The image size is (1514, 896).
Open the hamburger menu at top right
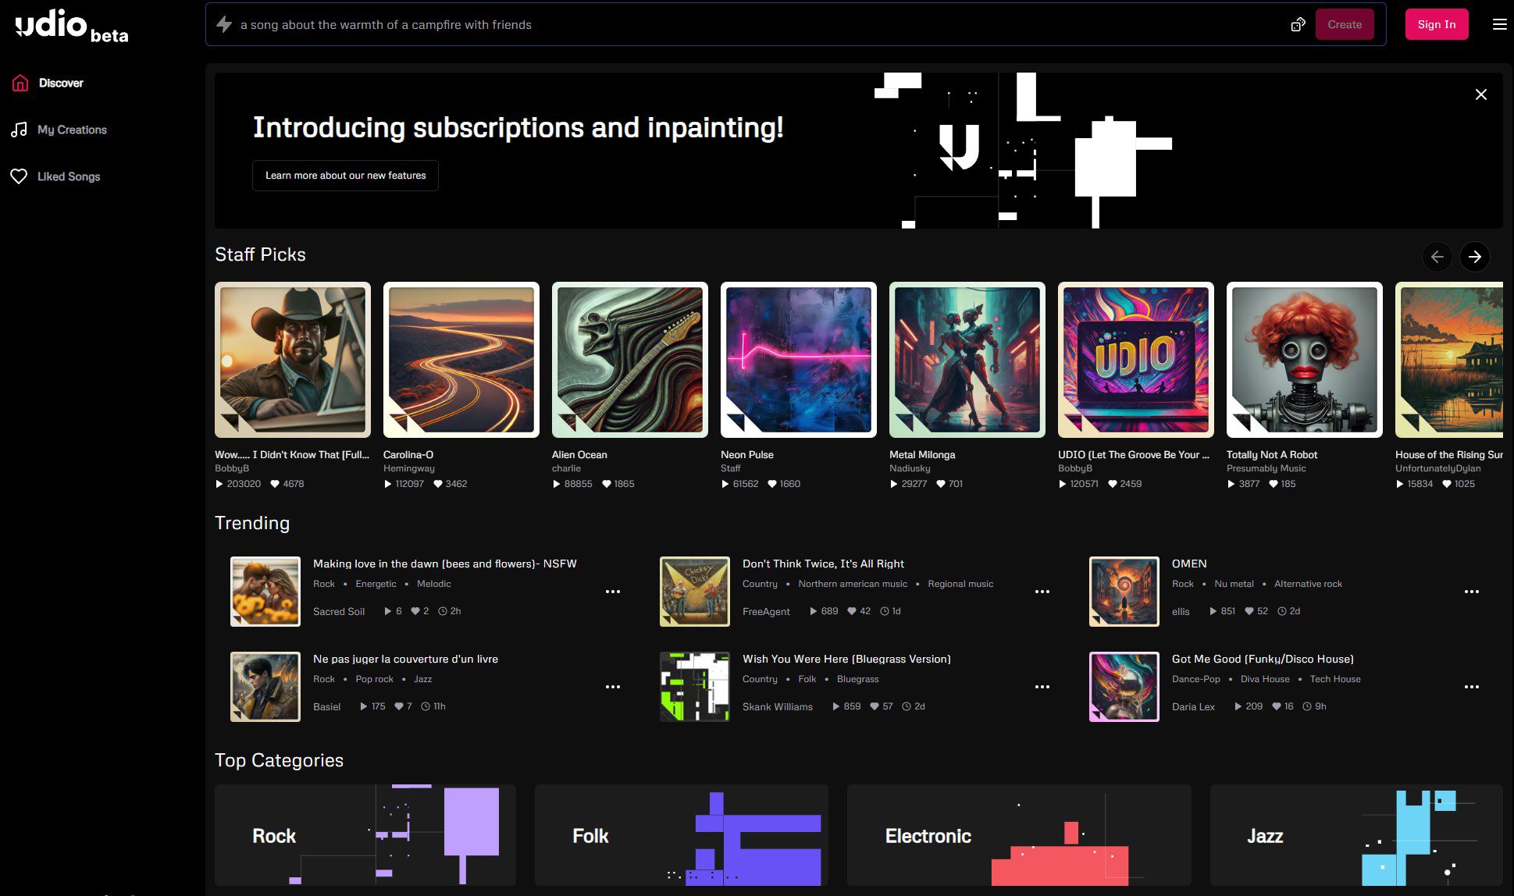(x=1499, y=24)
